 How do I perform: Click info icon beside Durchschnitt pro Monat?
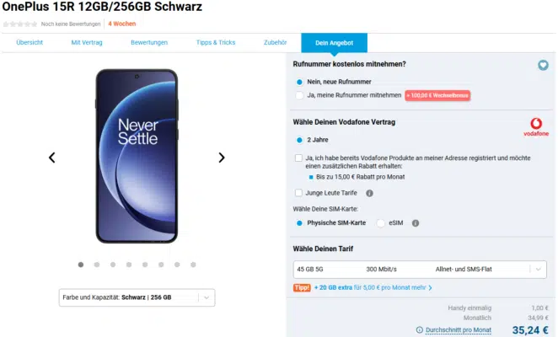pos(420,330)
